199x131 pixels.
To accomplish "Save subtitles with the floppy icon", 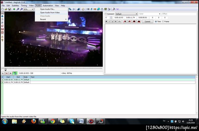I will 9,9.
